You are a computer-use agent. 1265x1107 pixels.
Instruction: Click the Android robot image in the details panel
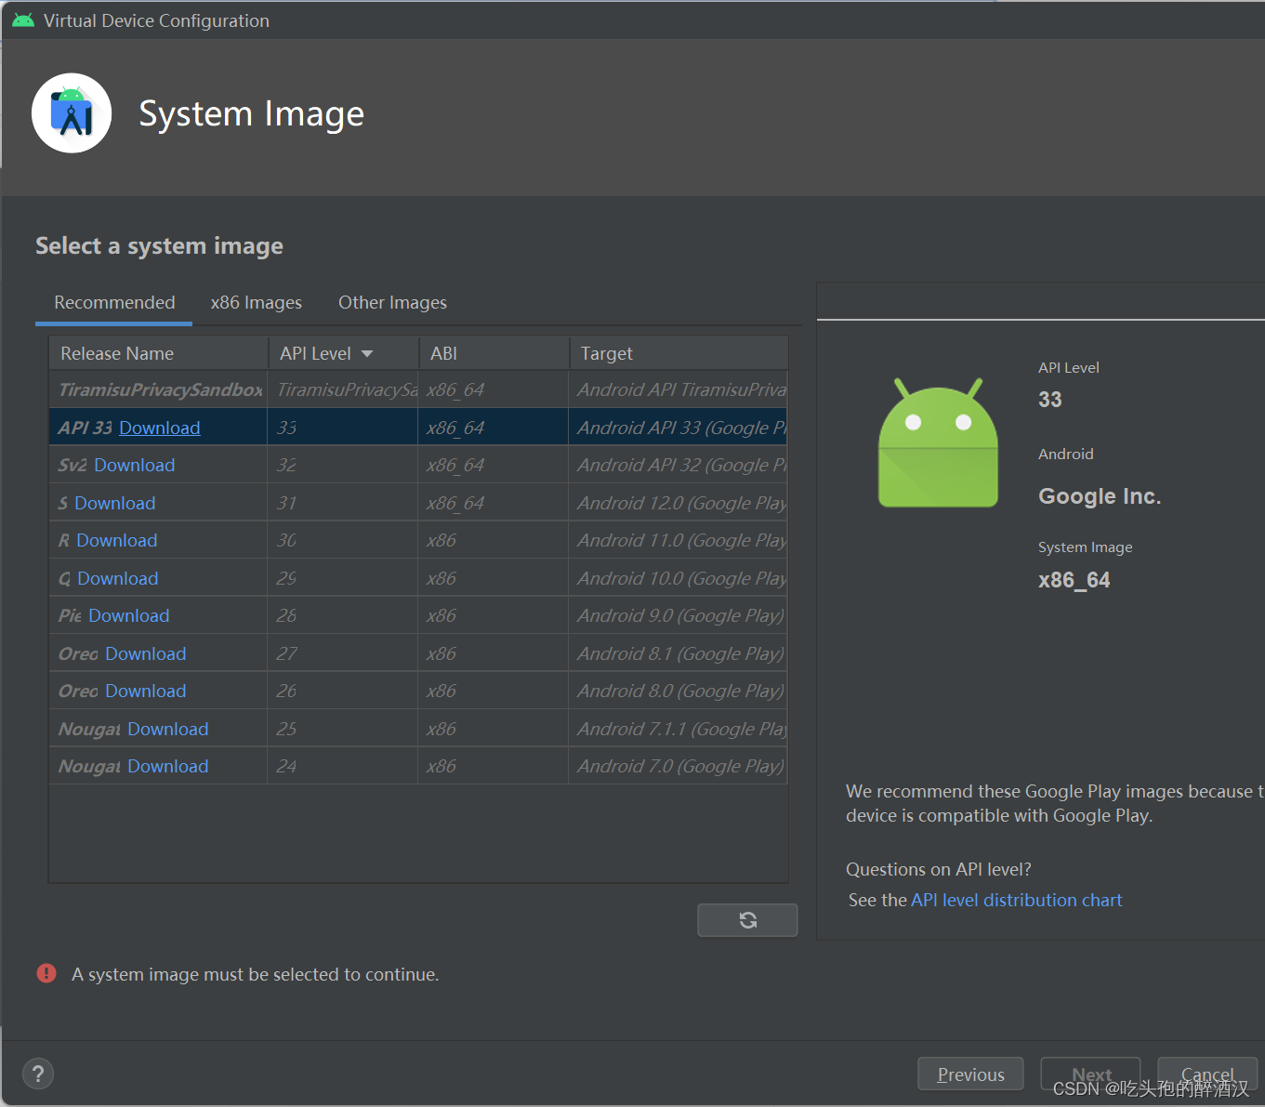937,441
